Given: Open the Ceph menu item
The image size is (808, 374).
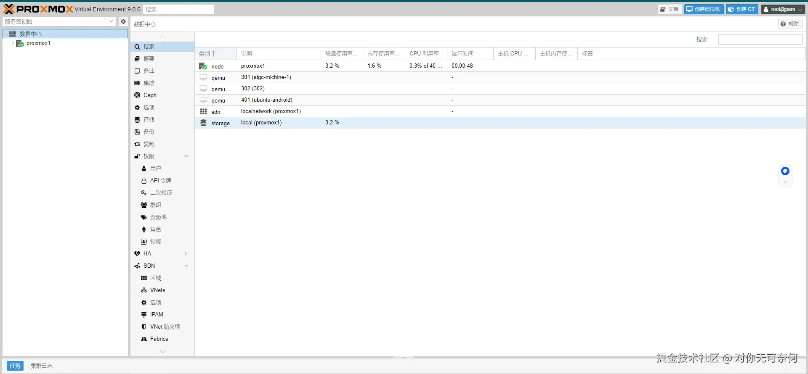Looking at the screenshot, I should pos(162,95).
